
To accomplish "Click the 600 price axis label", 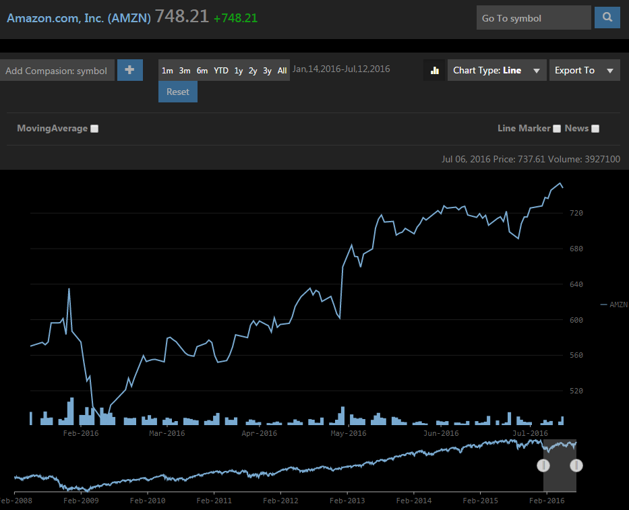I will (x=576, y=320).
